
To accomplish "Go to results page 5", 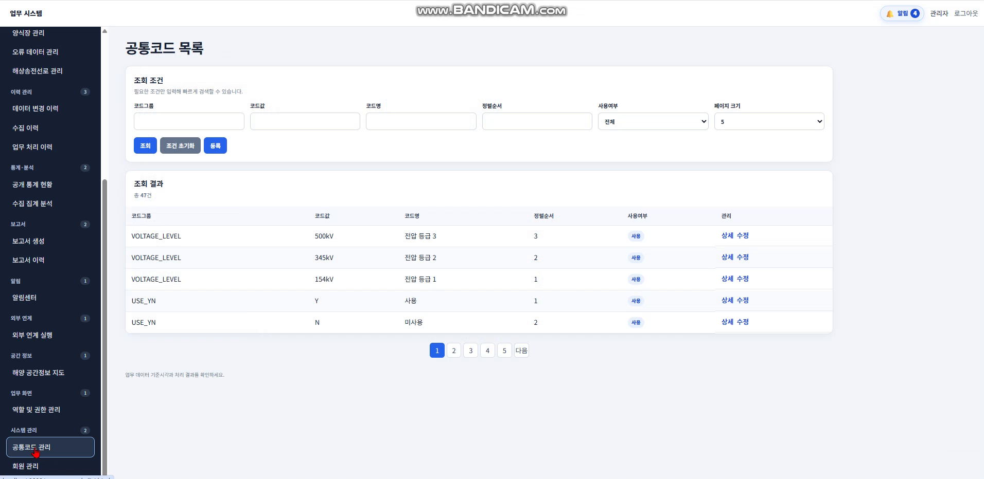I will click(x=504, y=351).
